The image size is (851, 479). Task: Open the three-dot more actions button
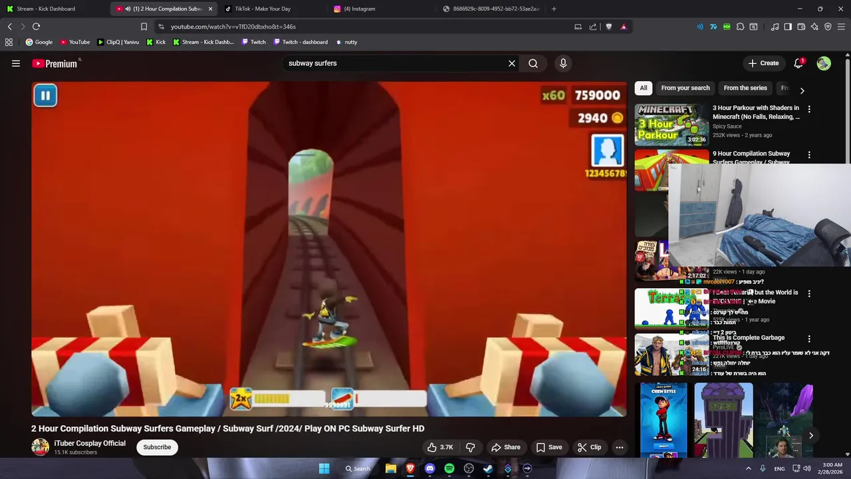(x=620, y=447)
